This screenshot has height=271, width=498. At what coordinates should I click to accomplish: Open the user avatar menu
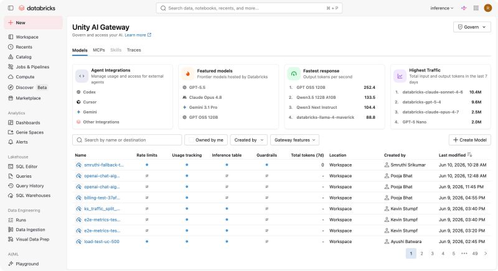tap(488, 8)
